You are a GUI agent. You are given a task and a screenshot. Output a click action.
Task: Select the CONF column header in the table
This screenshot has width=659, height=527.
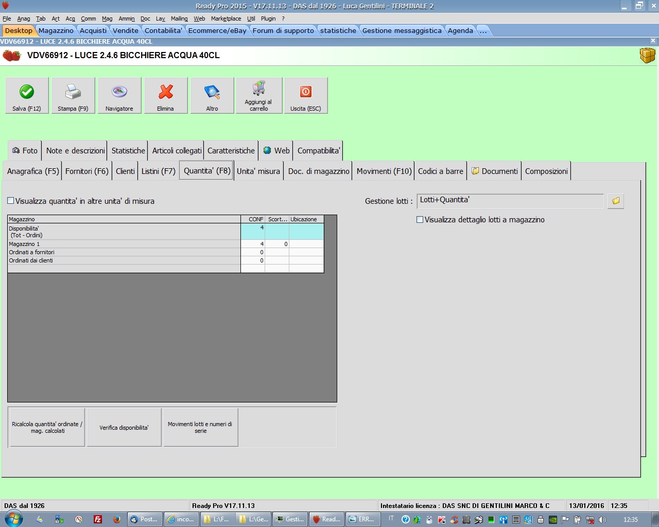point(253,219)
